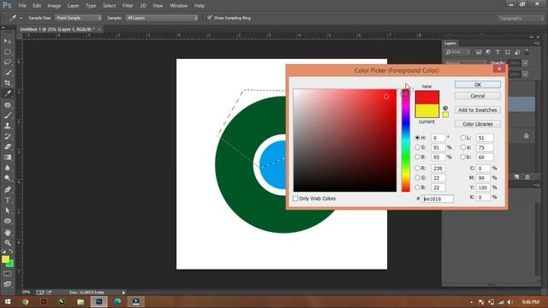The width and height of the screenshot is (548, 308).
Task: Open the Sample All Layers dropdown
Action: click(x=162, y=18)
